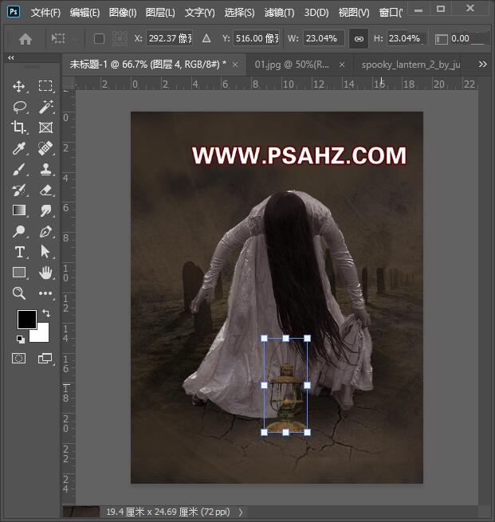
Task: Open the 图像(I) menu
Action: (x=123, y=13)
